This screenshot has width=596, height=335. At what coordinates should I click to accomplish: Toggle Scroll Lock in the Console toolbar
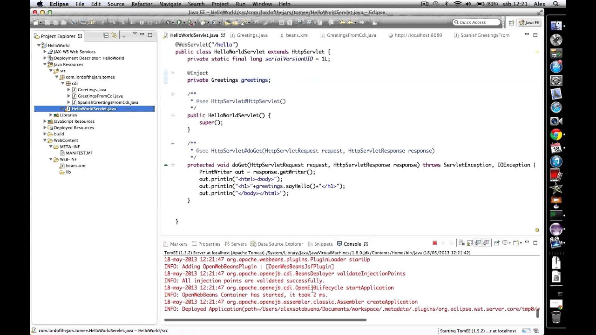coord(470,243)
